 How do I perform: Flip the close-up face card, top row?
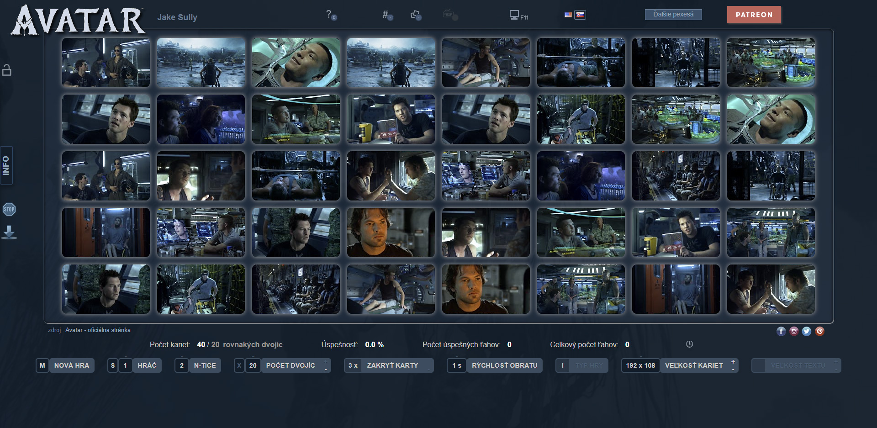click(296, 63)
